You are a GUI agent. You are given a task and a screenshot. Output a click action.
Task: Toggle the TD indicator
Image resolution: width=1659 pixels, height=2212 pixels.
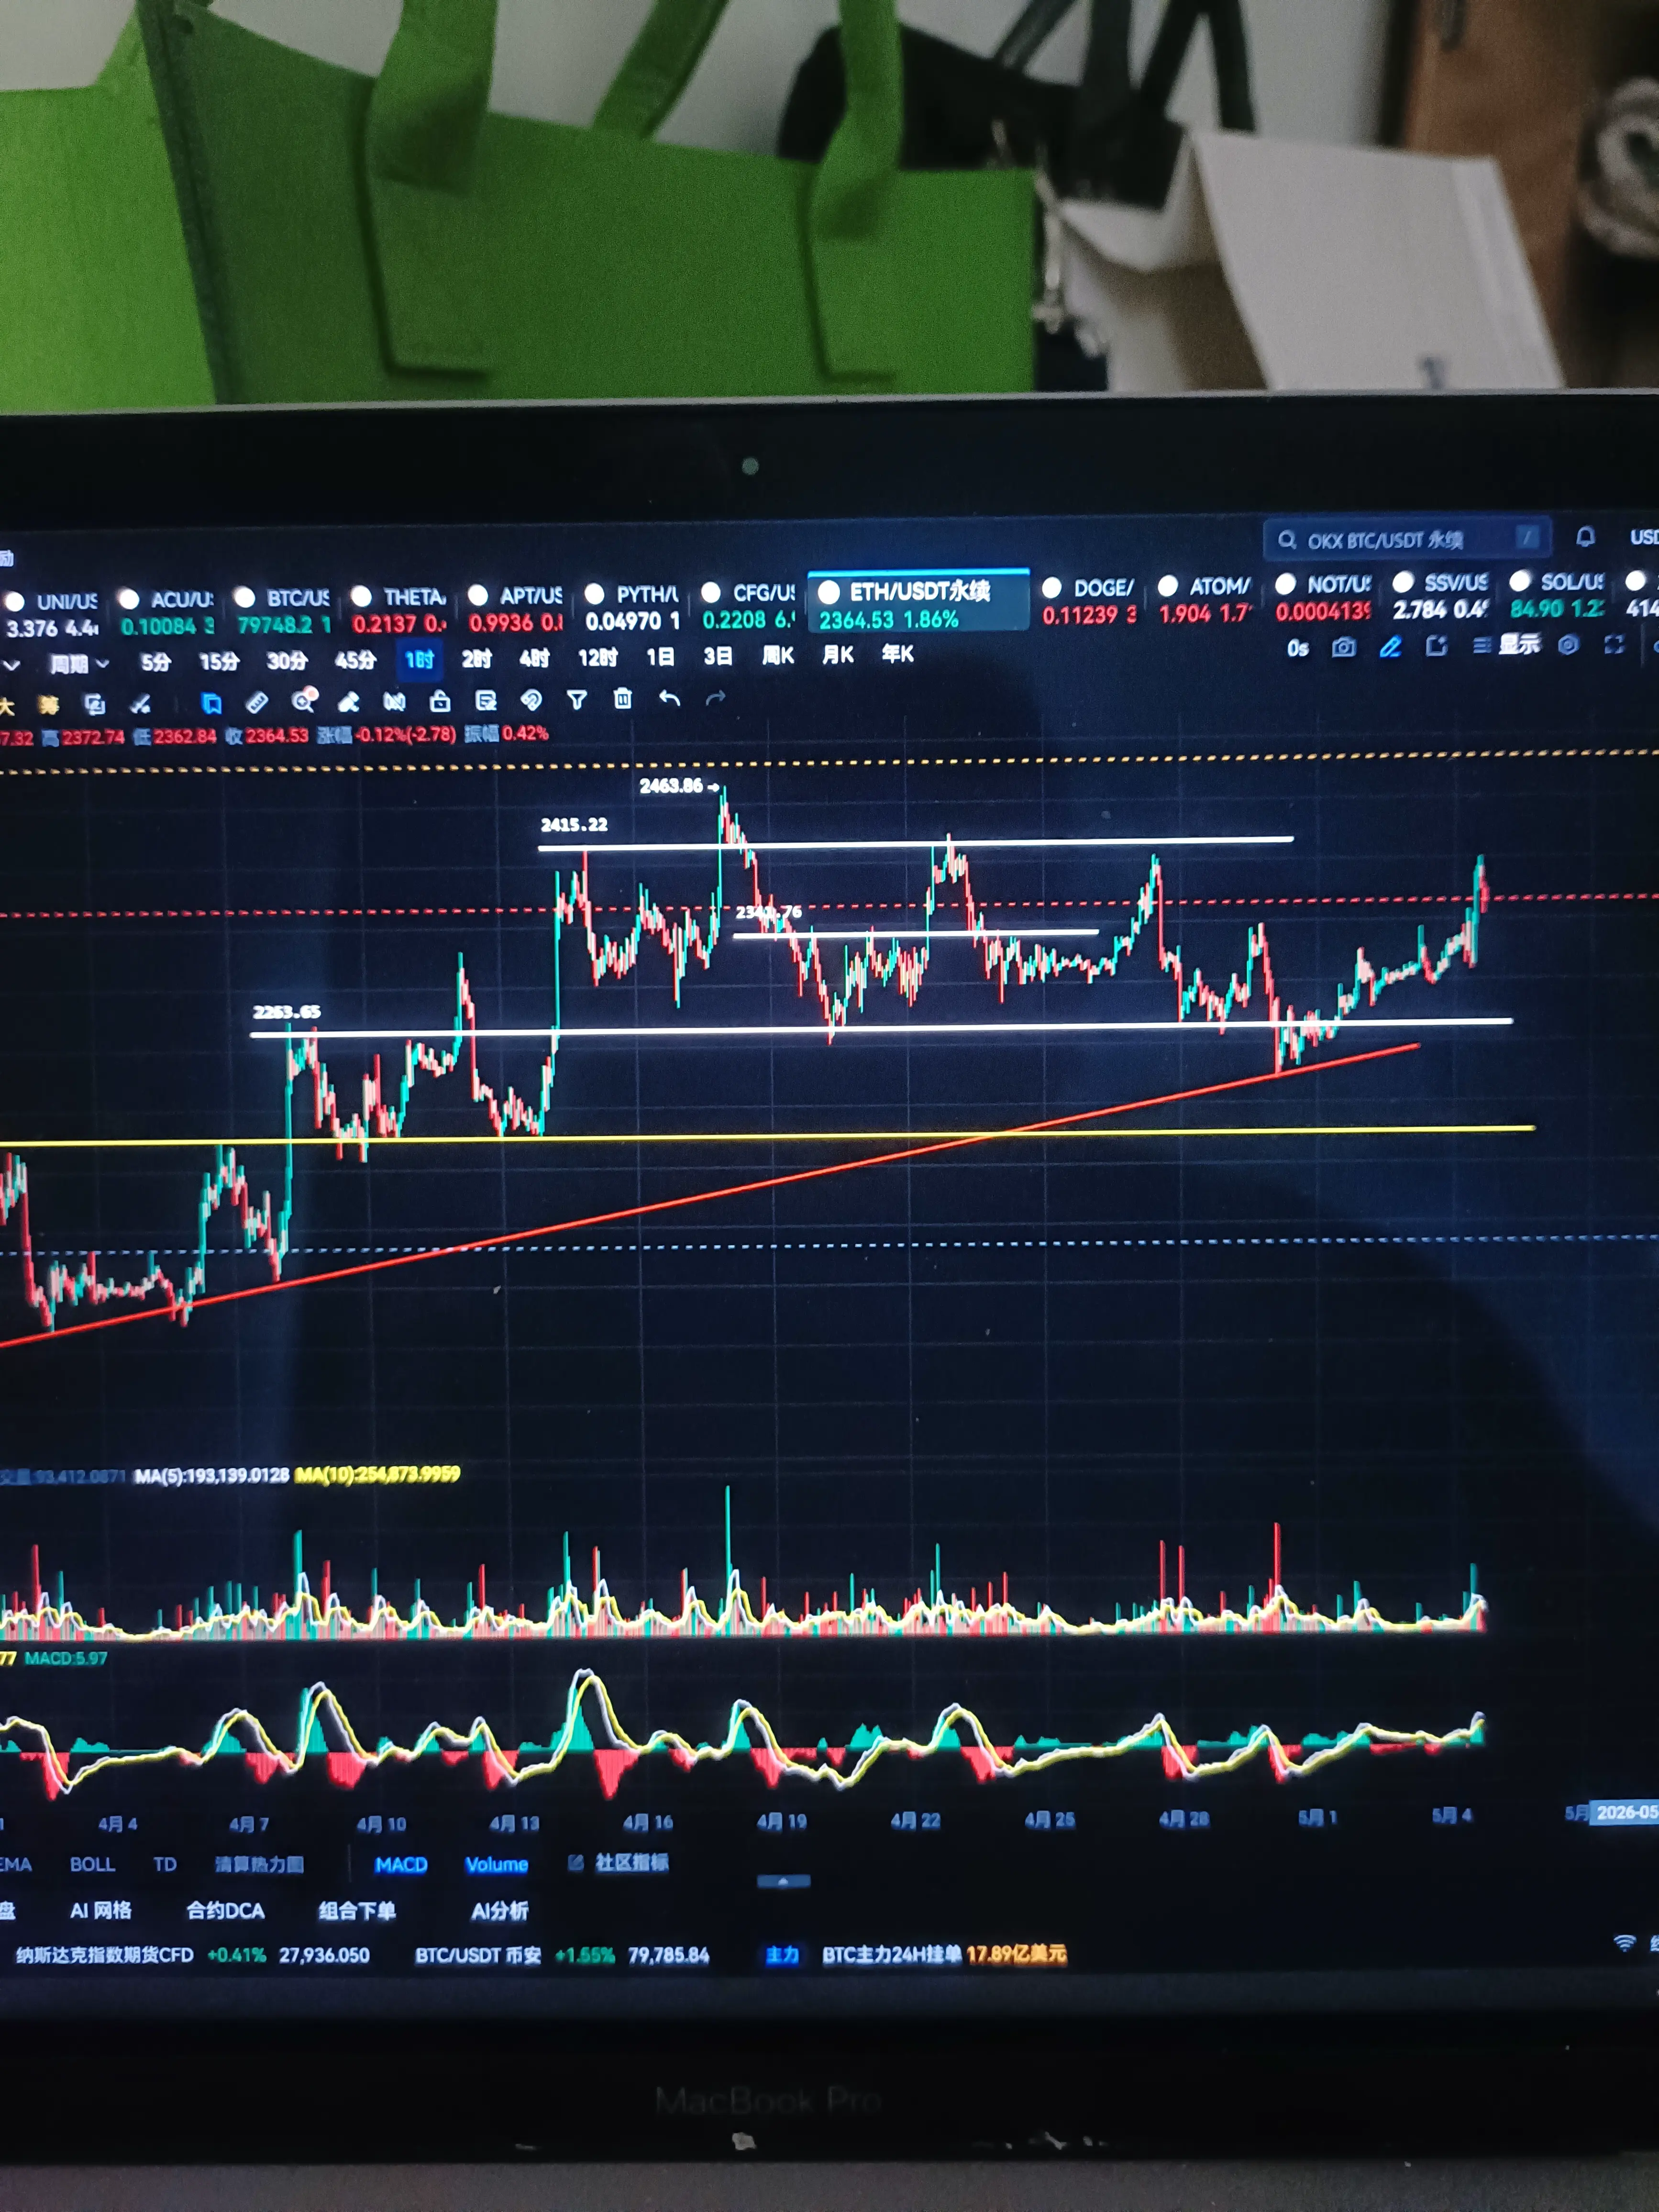[x=165, y=1864]
